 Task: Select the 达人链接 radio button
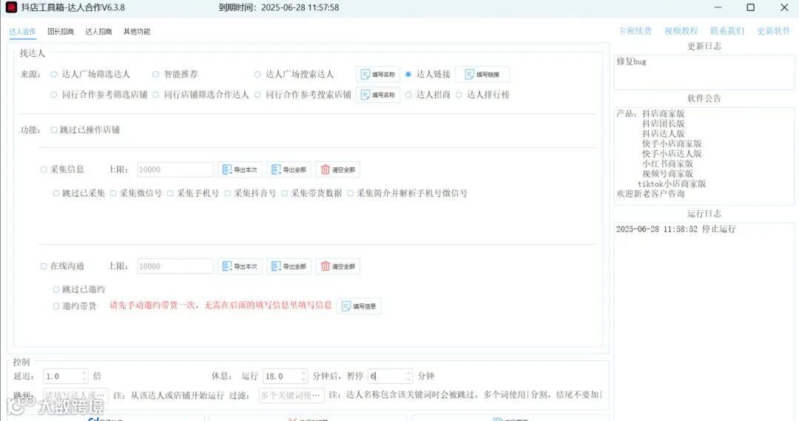point(408,75)
